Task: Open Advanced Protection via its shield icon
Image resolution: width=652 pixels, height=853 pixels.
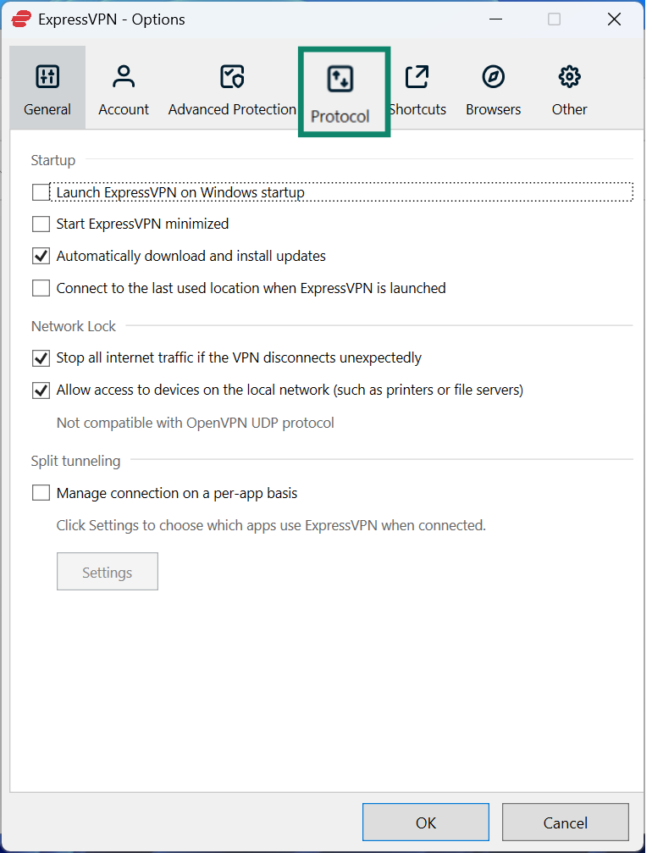Action: (231, 76)
